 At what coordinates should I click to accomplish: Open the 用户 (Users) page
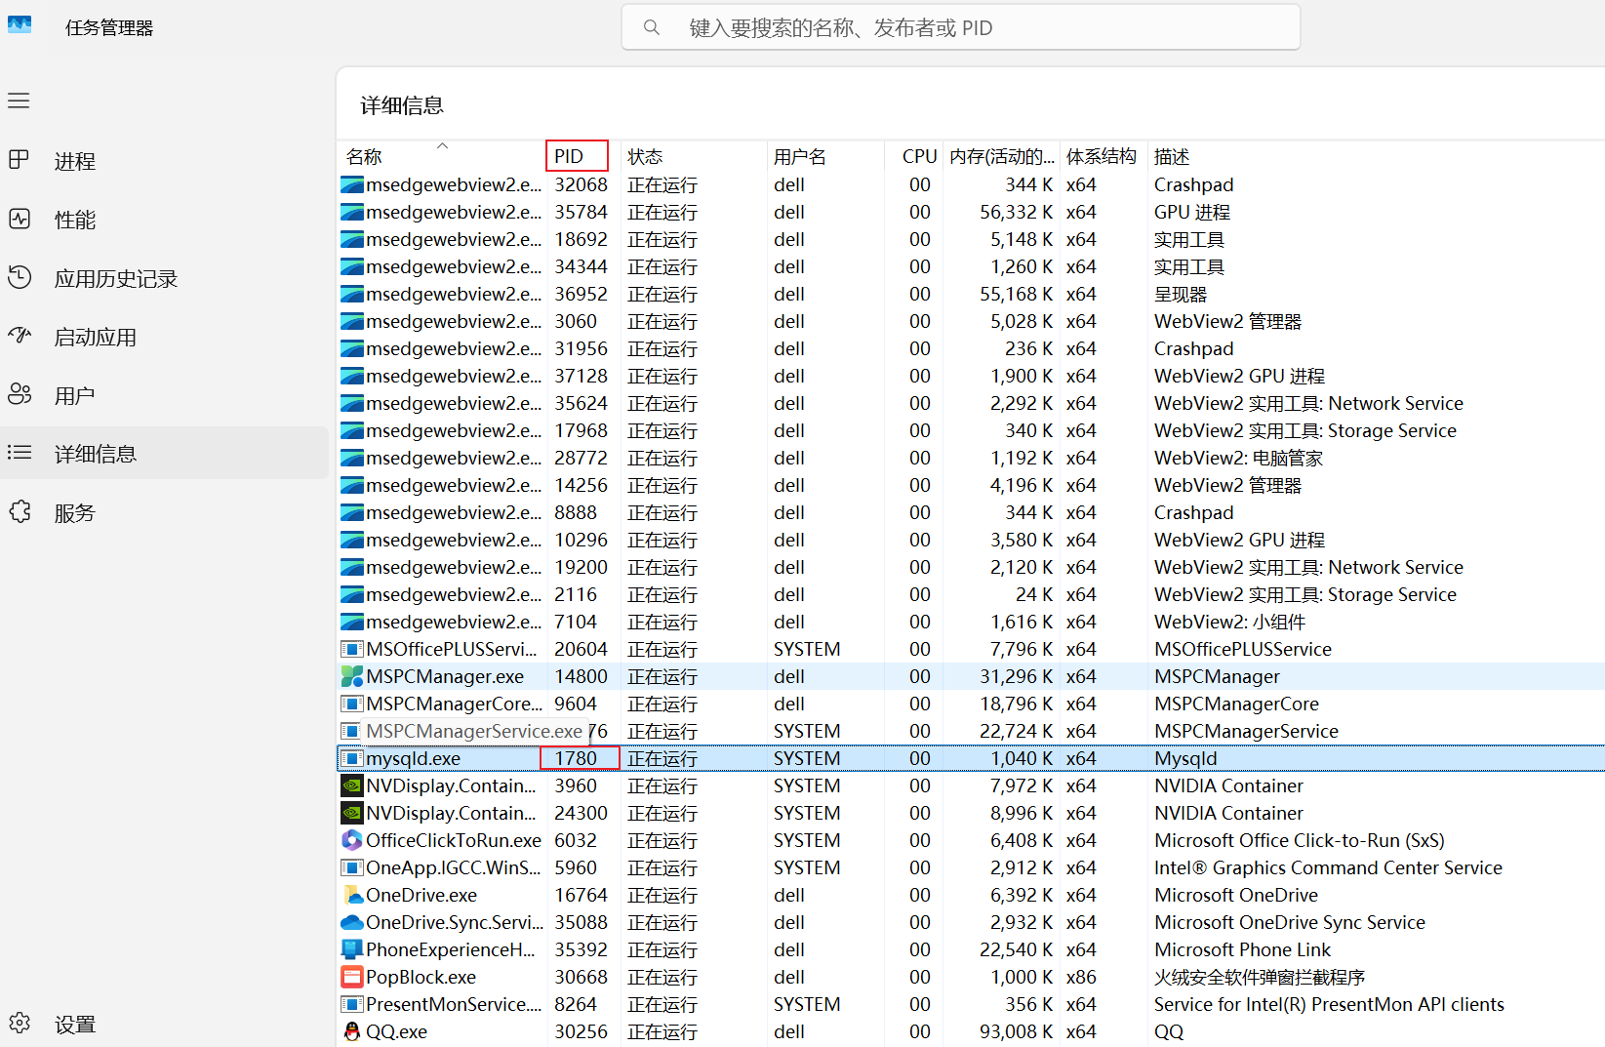point(75,395)
